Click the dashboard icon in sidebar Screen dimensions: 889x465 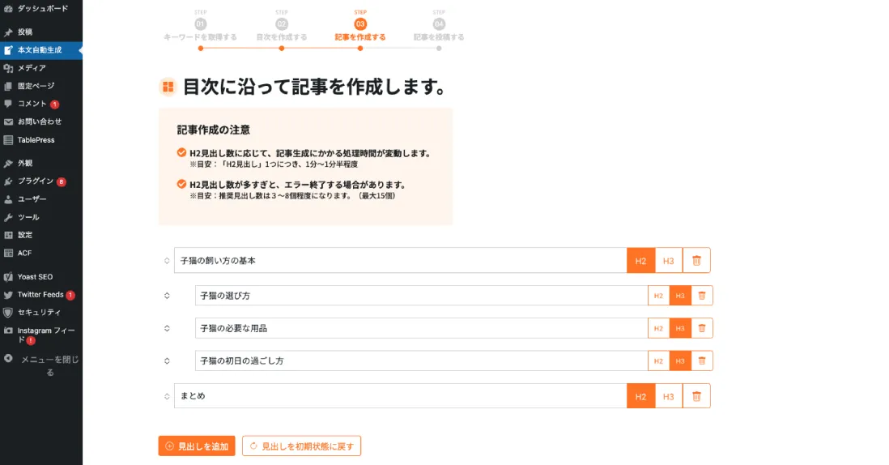point(8,8)
